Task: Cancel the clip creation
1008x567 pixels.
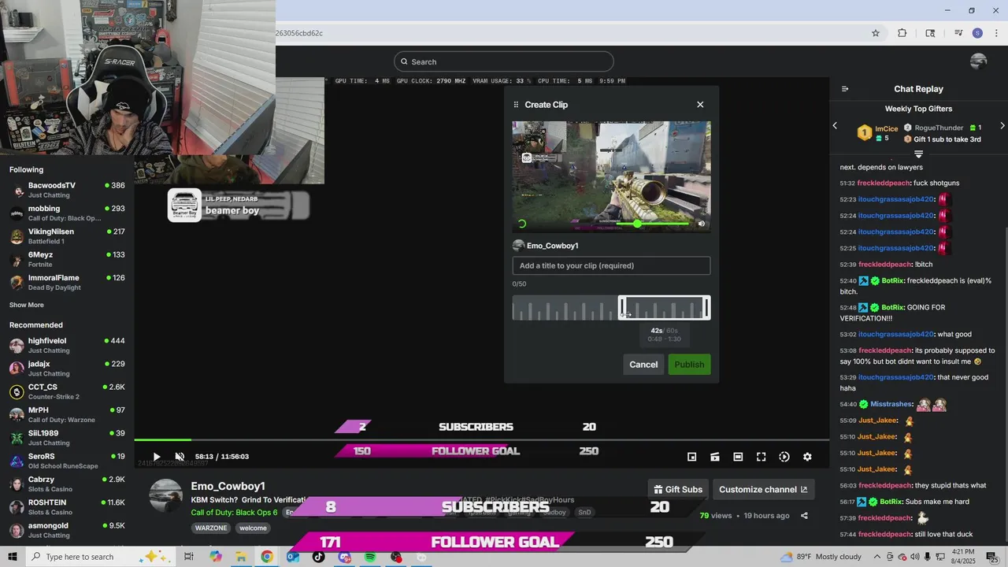Action: (x=643, y=365)
